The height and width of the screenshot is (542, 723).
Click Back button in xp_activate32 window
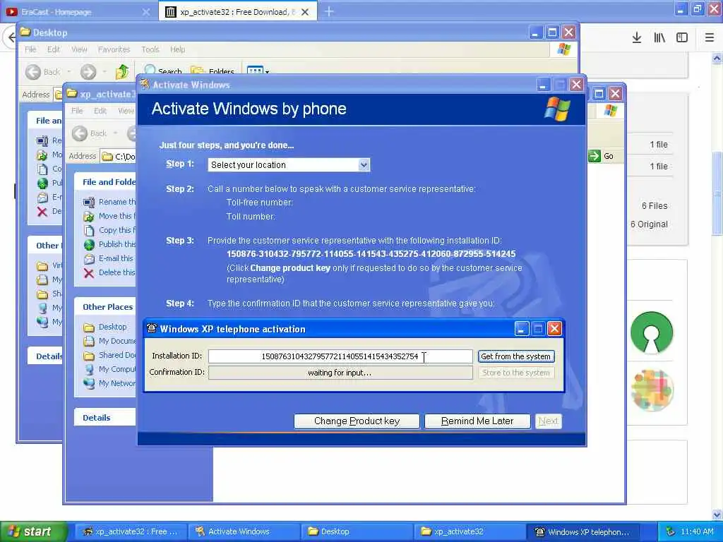tap(90, 133)
